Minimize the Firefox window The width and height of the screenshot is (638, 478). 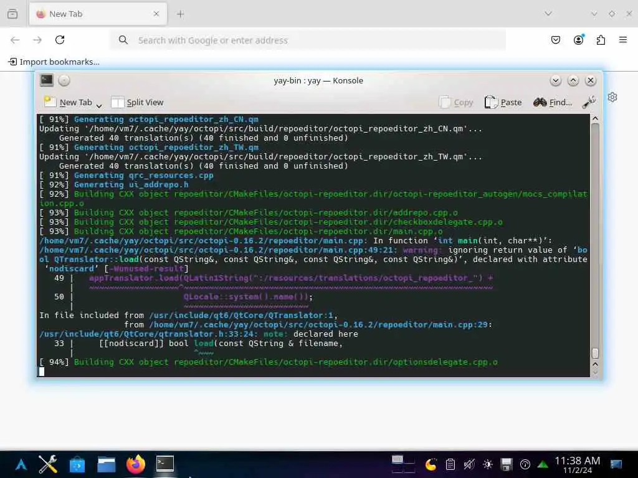(594, 14)
